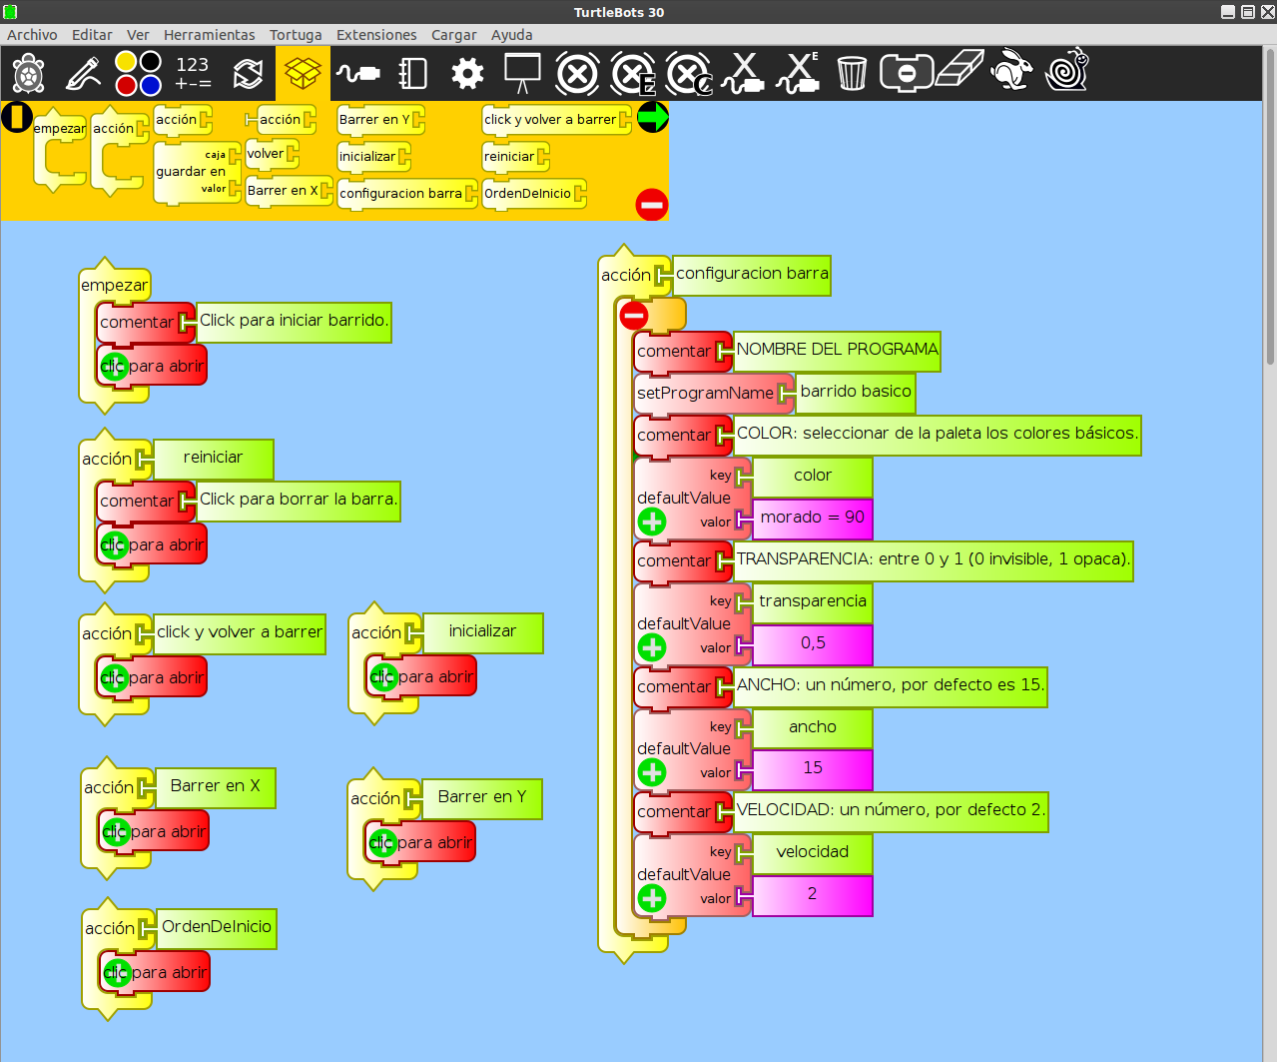Select the pen palette icon
The width and height of the screenshot is (1277, 1062).
[x=83, y=73]
